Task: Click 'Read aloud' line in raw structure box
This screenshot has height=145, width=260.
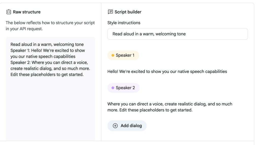Action: pyautogui.click(x=47, y=45)
